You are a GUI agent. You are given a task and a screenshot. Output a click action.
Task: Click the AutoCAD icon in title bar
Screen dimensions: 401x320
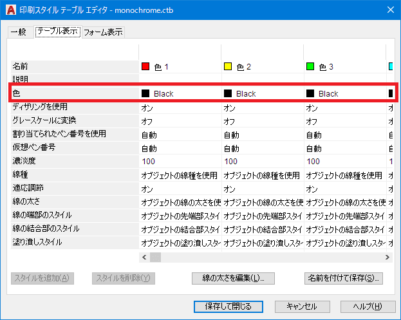click(x=9, y=10)
